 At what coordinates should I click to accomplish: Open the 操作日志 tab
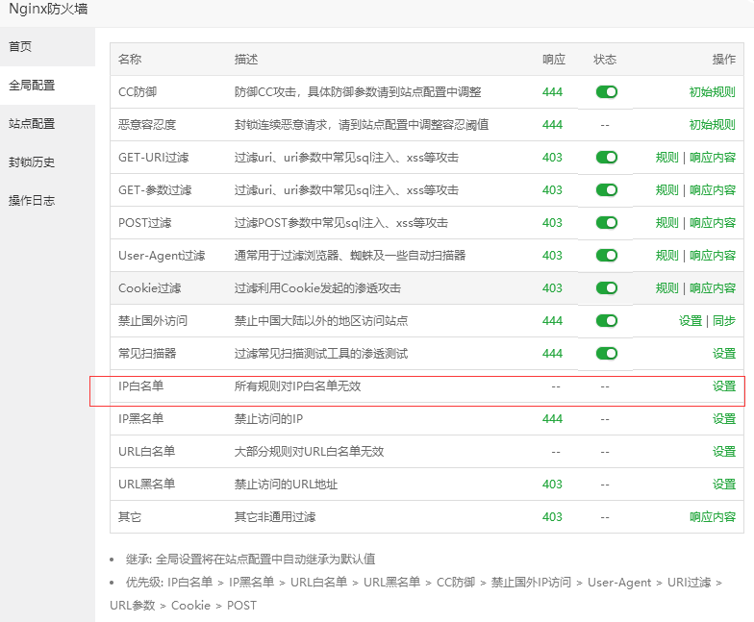[x=47, y=200]
